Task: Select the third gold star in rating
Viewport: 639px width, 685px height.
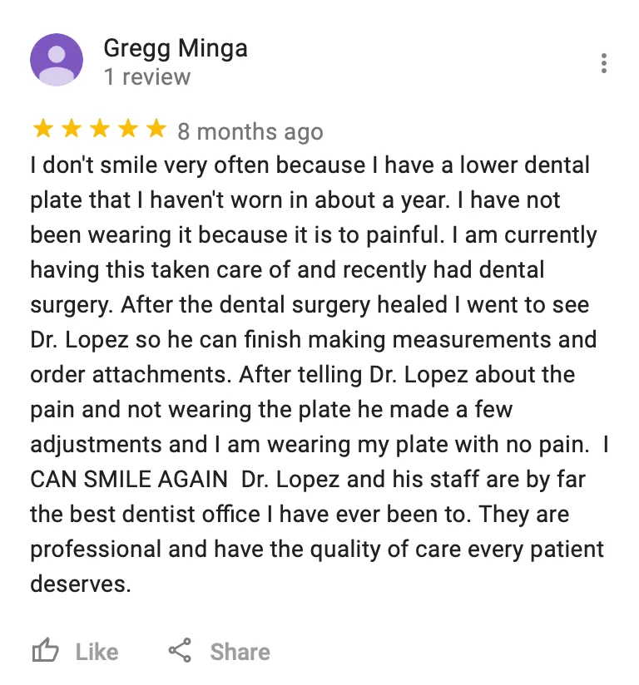Action: 100,129
